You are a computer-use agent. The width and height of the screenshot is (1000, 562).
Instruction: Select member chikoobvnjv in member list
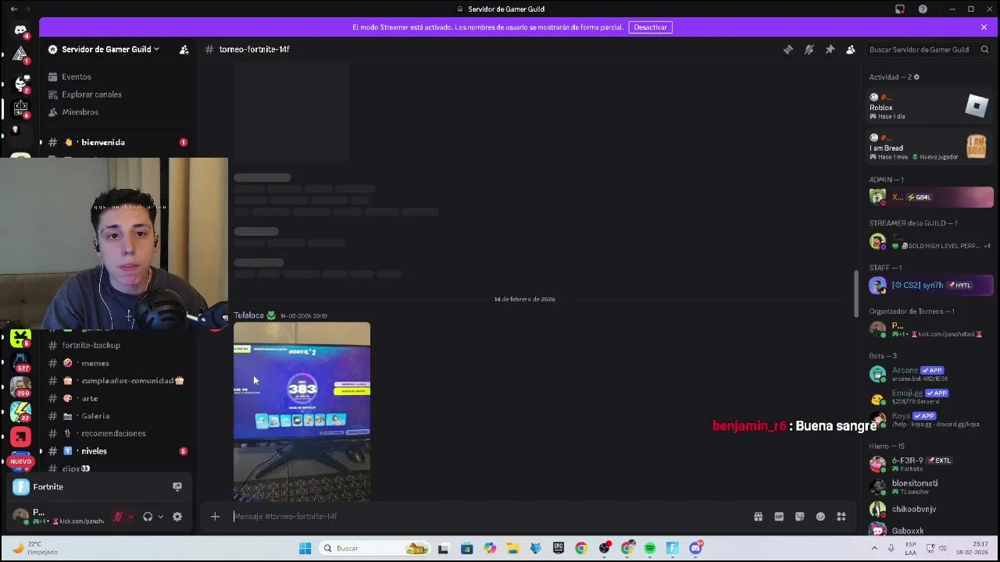pos(930,509)
